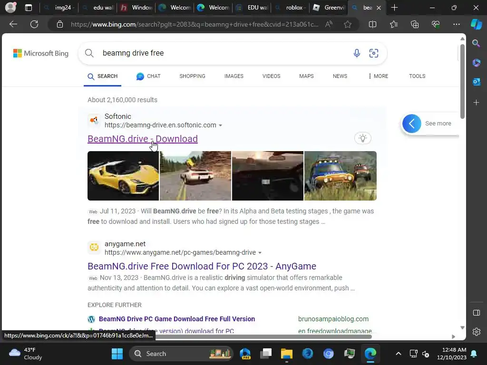This screenshot has width=487, height=365.
Task: Open sidebar settings gear icon
Action: click(476, 332)
